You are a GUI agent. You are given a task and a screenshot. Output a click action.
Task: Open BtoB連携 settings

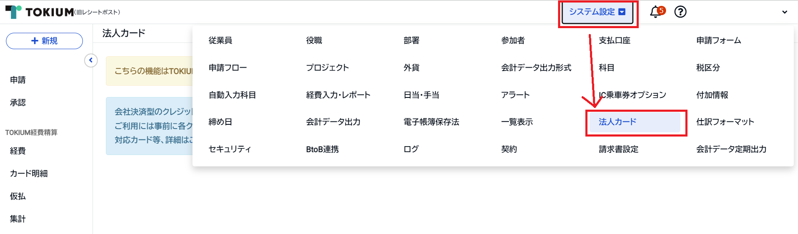click(322, 149)
